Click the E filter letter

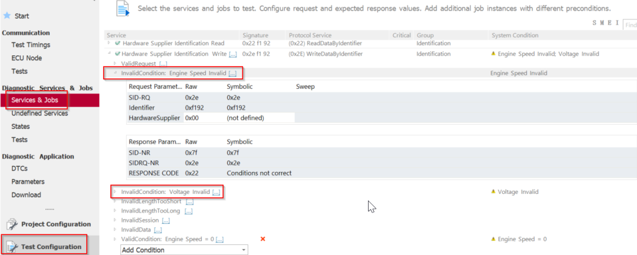click(610, 24)
